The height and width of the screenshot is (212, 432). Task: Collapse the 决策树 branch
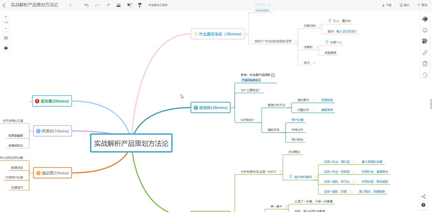point(317,47)
